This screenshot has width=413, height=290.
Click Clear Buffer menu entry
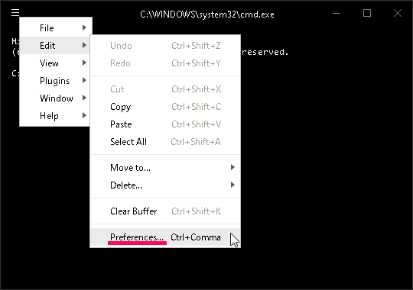tap(165, 211)
